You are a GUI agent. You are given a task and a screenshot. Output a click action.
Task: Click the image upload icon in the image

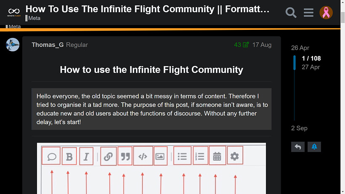click(160, 156)
